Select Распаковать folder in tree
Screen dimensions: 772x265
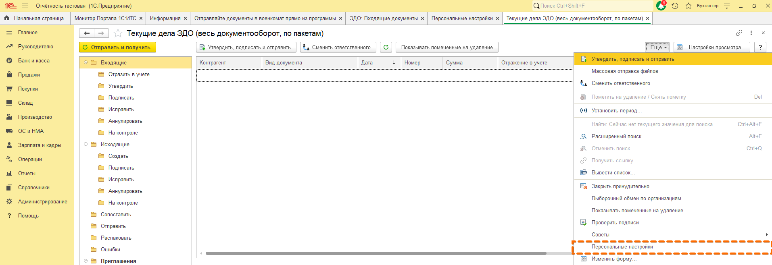click(116, 238)
